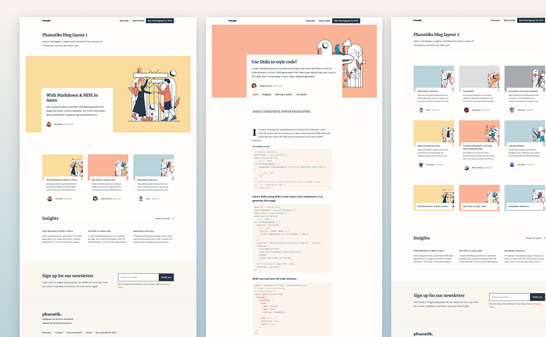Viewport: 546px width, 337px height.
Task: Click avatar under Make yourself at home card
Action: pyautogui.click(x=421, y=165)
